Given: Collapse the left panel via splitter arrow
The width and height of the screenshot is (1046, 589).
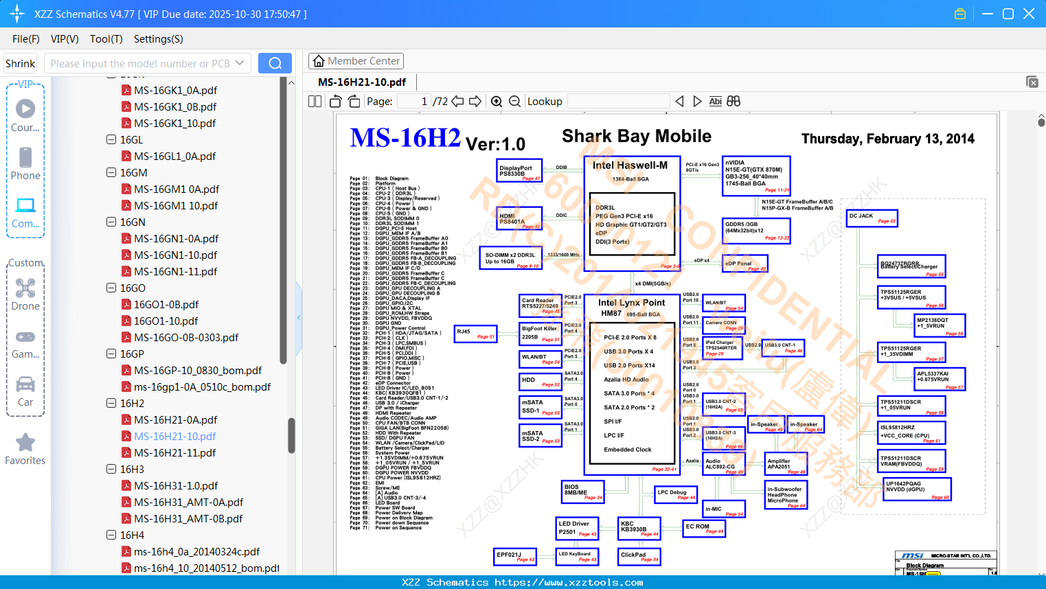Looking at the screenshot, I should tap(299, 317).
